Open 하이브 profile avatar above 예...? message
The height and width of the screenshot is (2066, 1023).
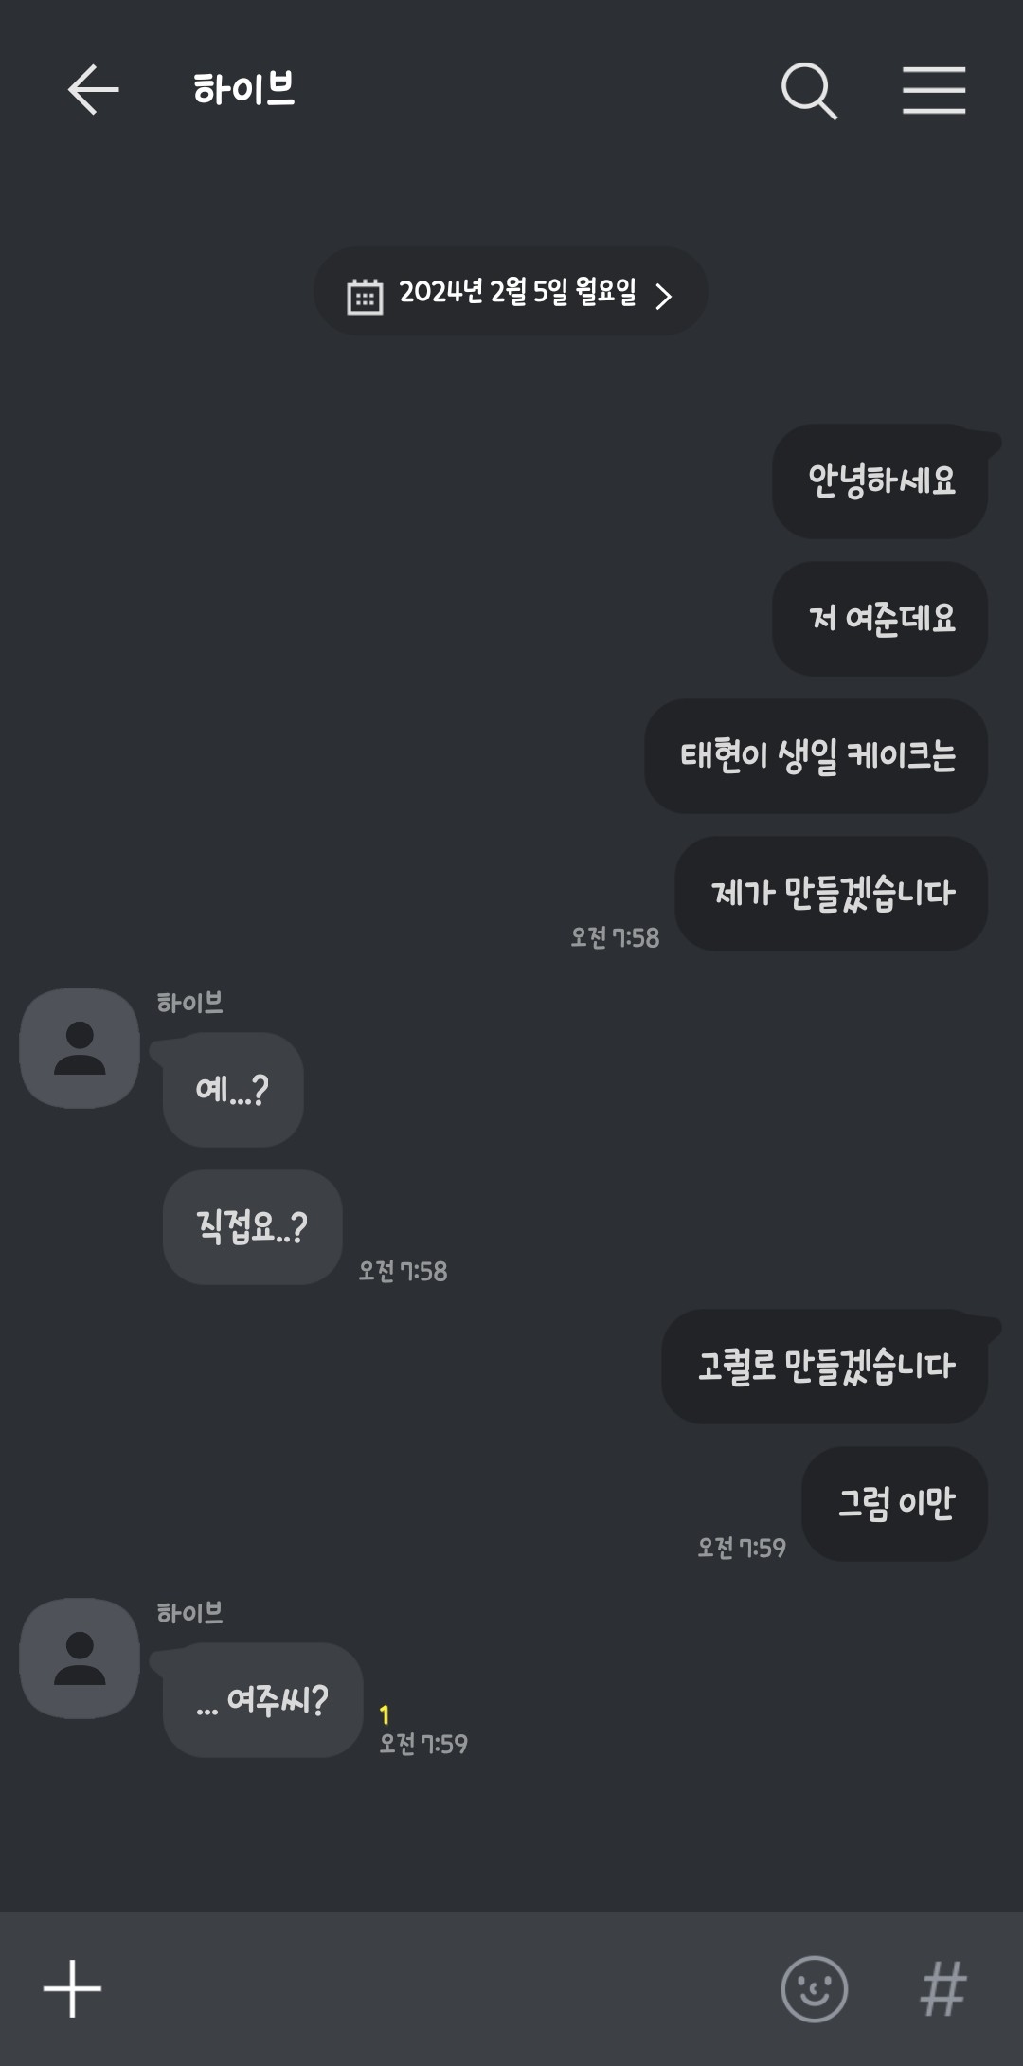coord(80,1047)
